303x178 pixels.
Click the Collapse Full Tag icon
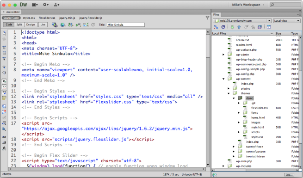(4, 47)
